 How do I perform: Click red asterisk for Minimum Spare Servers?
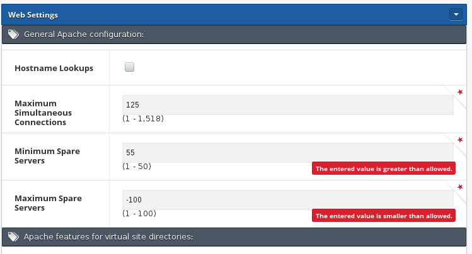460,140
